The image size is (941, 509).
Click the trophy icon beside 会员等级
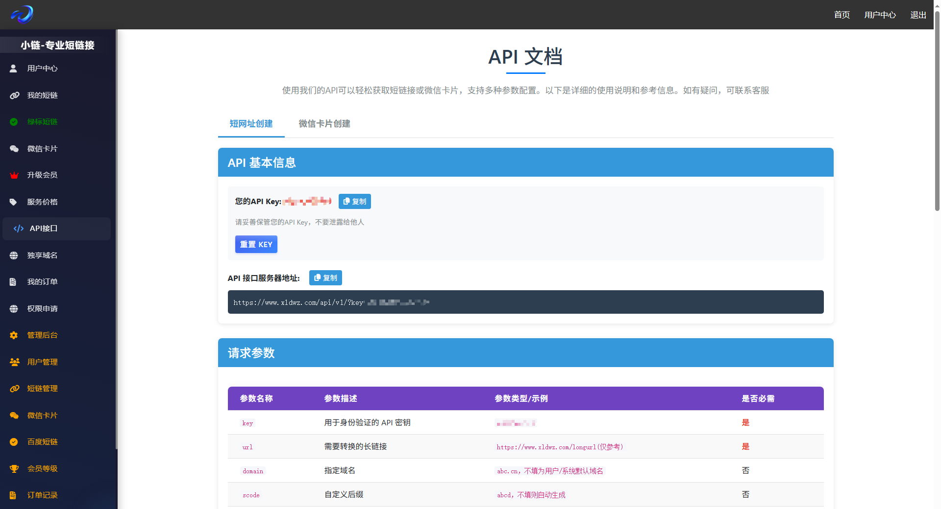14,469
